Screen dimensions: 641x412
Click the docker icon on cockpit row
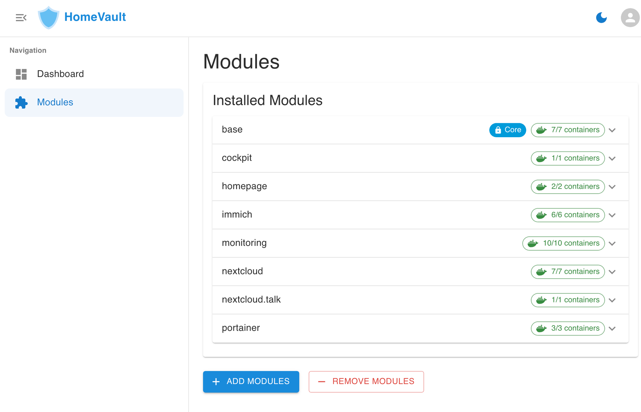pos(541,158)
